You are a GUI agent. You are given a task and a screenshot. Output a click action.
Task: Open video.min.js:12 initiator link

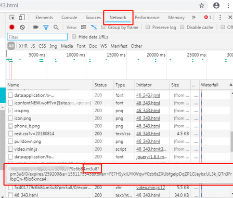[x=151, y=188]
